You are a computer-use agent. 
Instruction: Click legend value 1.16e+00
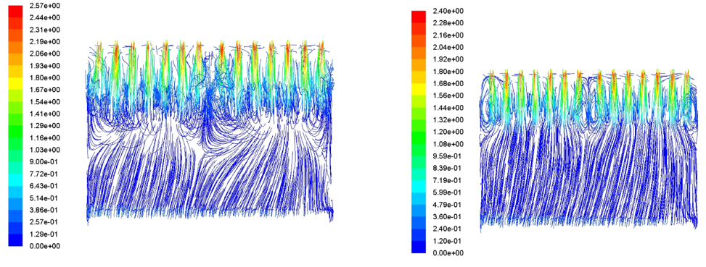pyautogui.click(x=45, y=137)
